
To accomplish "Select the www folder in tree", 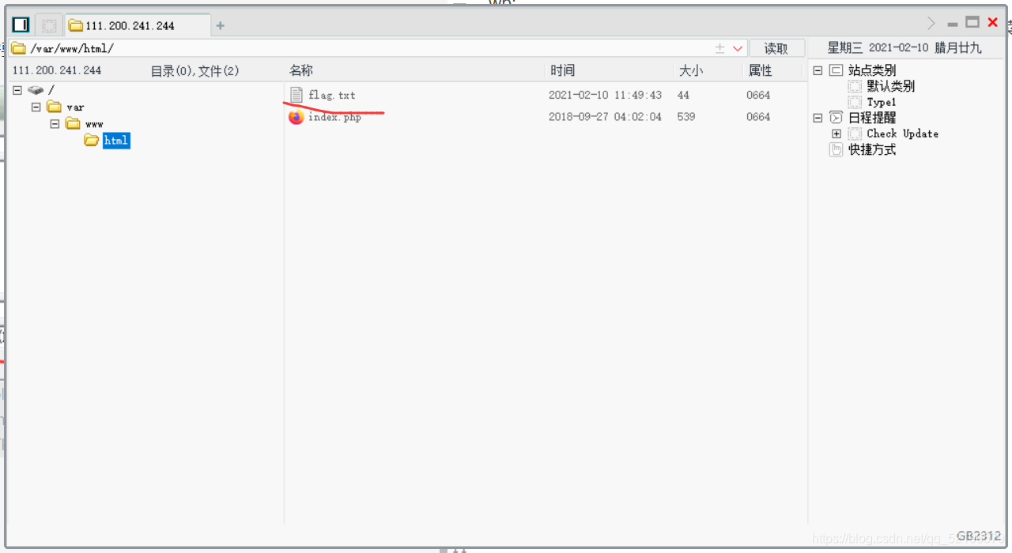I will click(94, 124).
